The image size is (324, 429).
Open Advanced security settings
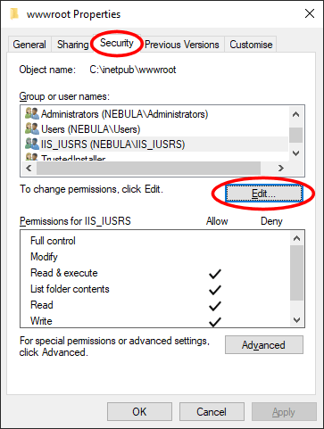(264, 345)
